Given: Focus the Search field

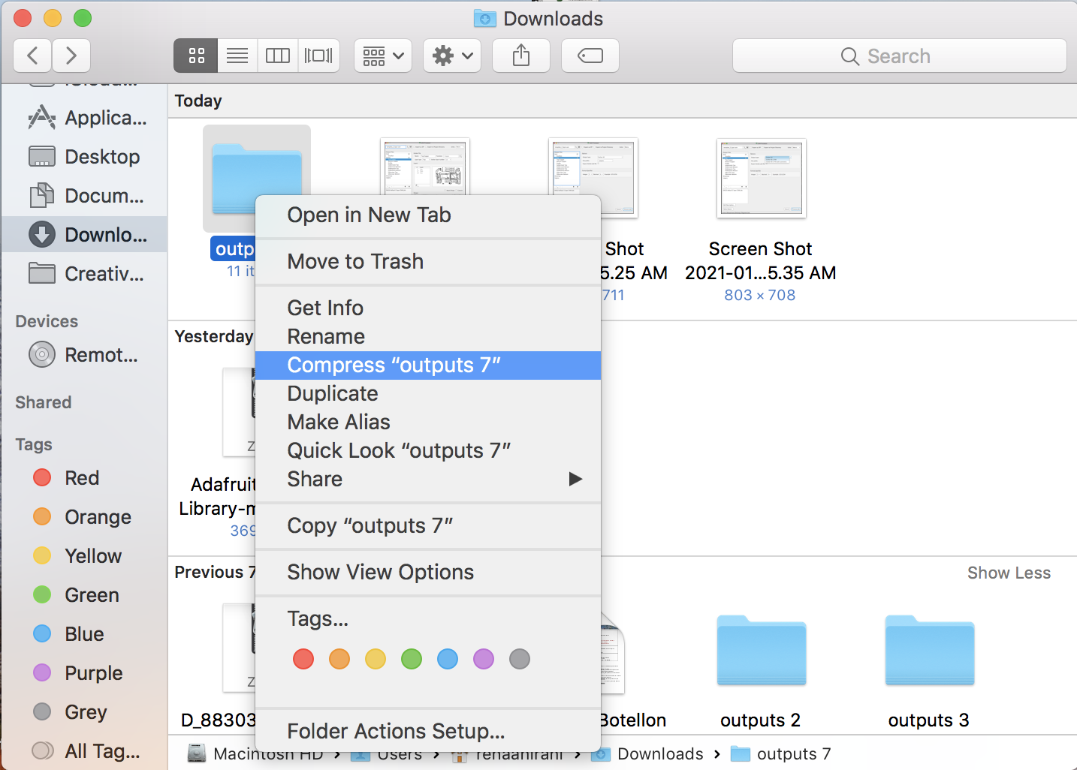Looking at the screenshot, I should coord(899,56).
